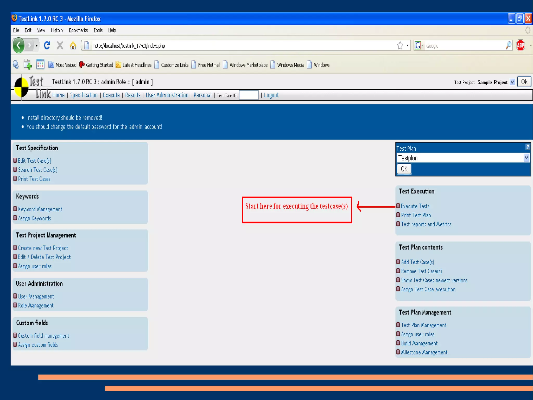Click Remove Test Case(s) link

pos(422,271)
